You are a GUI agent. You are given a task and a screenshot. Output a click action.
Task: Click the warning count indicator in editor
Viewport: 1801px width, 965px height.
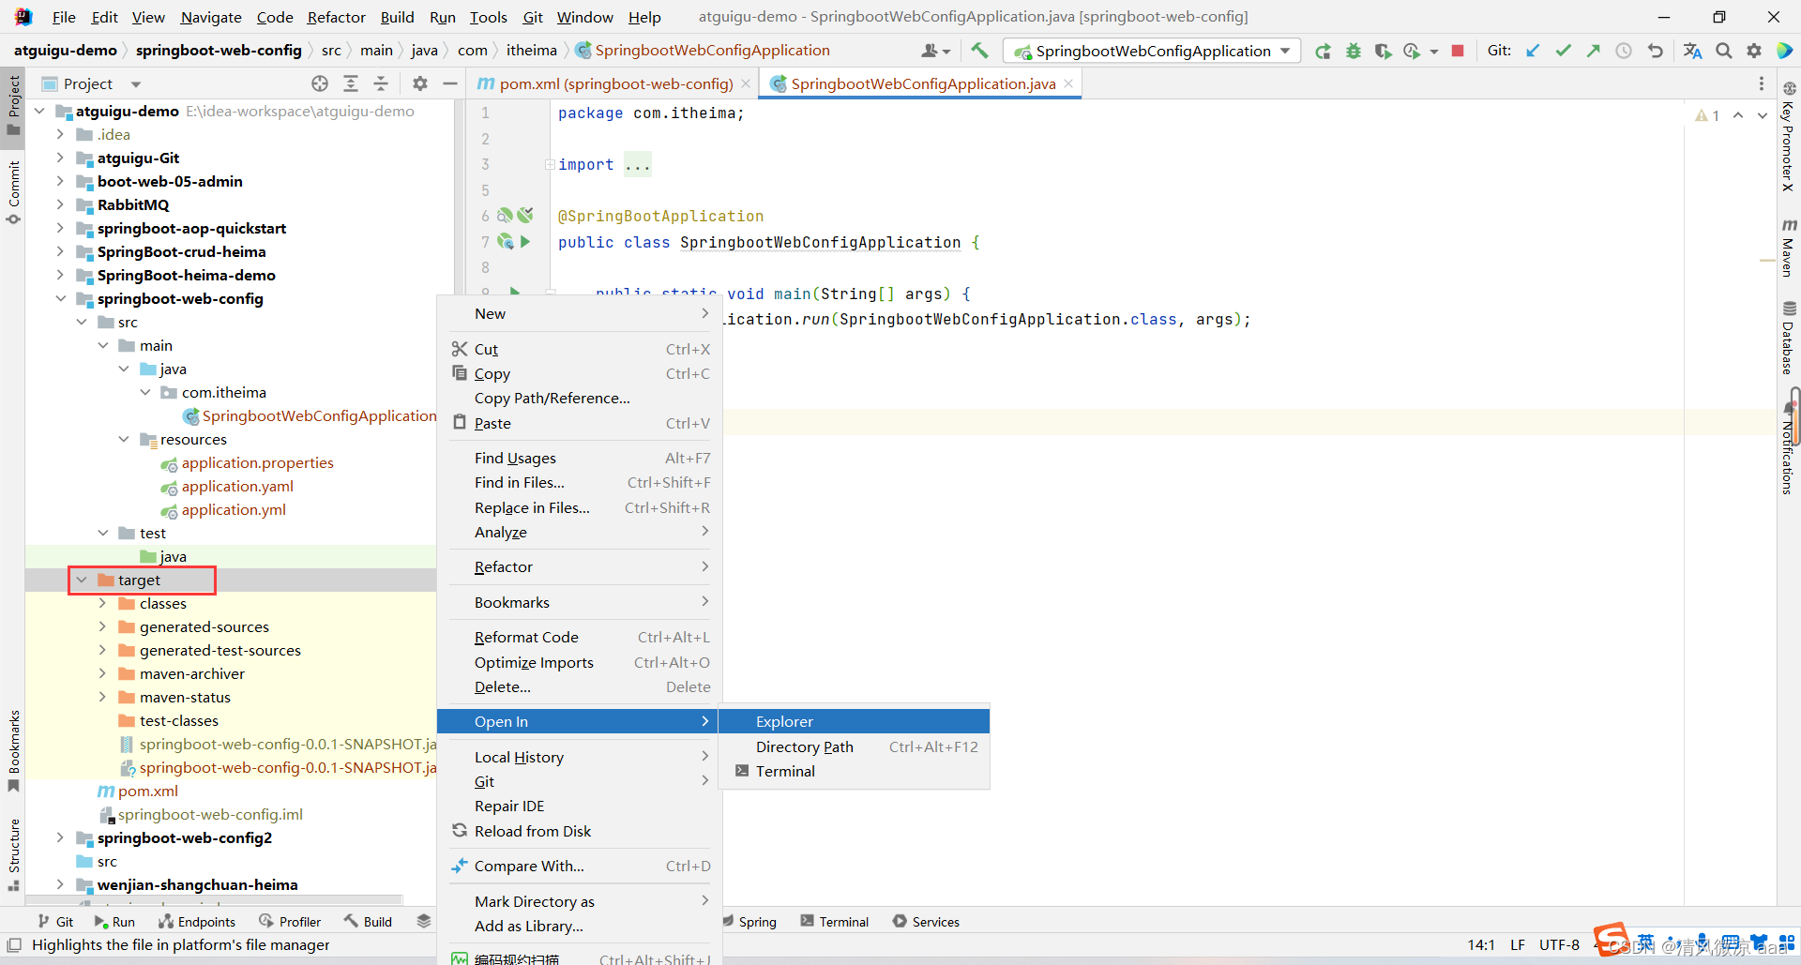tap(1707, 115)
